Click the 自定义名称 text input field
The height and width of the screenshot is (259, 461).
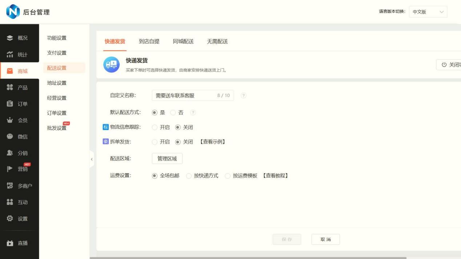click(x=182, y=96)
